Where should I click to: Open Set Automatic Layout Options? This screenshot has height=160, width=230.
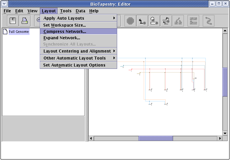74,65
